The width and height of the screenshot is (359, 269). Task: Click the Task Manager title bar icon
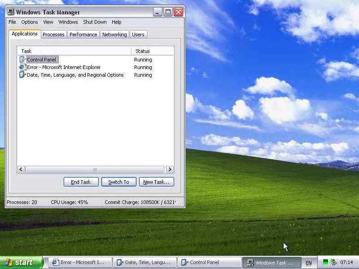pos(10,12)
